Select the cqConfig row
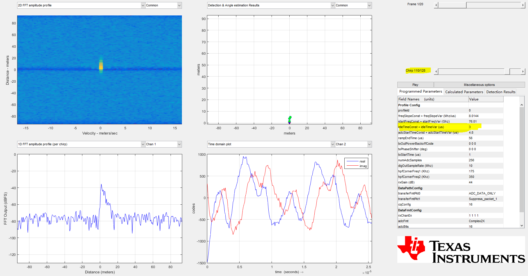 (x=450, y=204)
